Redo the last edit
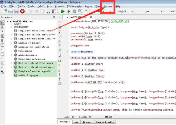The width and height of the screenshot is (176, 125). [x=37, y=11]
